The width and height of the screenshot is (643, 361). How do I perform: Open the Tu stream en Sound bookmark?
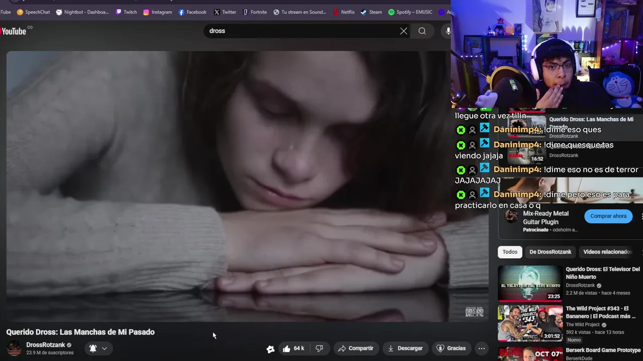tap(300, 12)
